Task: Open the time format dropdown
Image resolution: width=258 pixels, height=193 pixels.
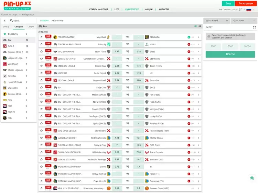Action: click(244, 21)
